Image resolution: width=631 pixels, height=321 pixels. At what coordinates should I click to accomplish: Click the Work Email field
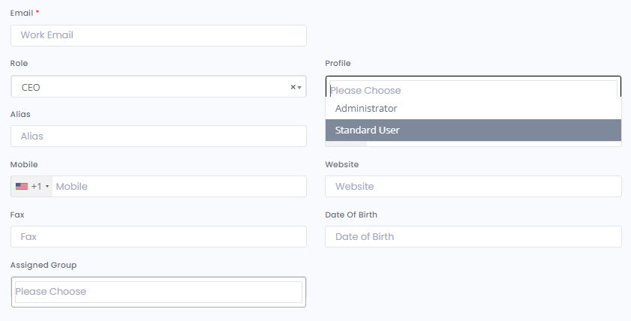158,35
